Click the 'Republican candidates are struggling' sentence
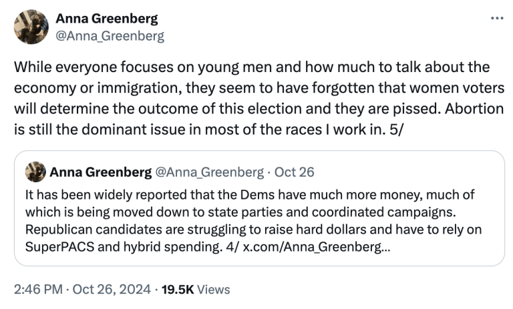This screenshot has width=513, height=309. pyautogui.click(x=253, y=230)
